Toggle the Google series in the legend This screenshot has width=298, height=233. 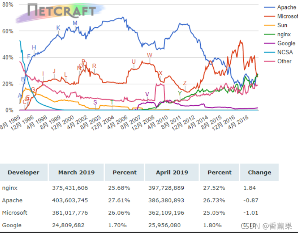[286, 43]
